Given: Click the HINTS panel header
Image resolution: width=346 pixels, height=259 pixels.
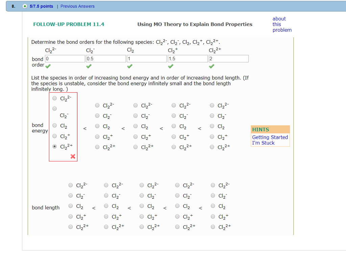Looking at the screenshot, I should tap(260, 129).
